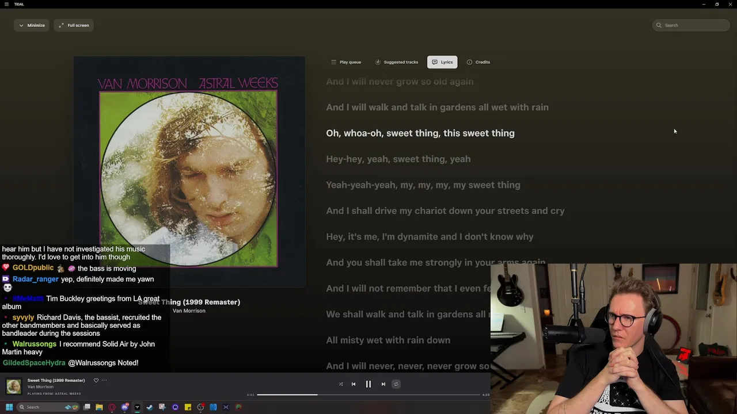
Task: Click lyric 'All misty wet with rain down'
Action: (388, 340)
